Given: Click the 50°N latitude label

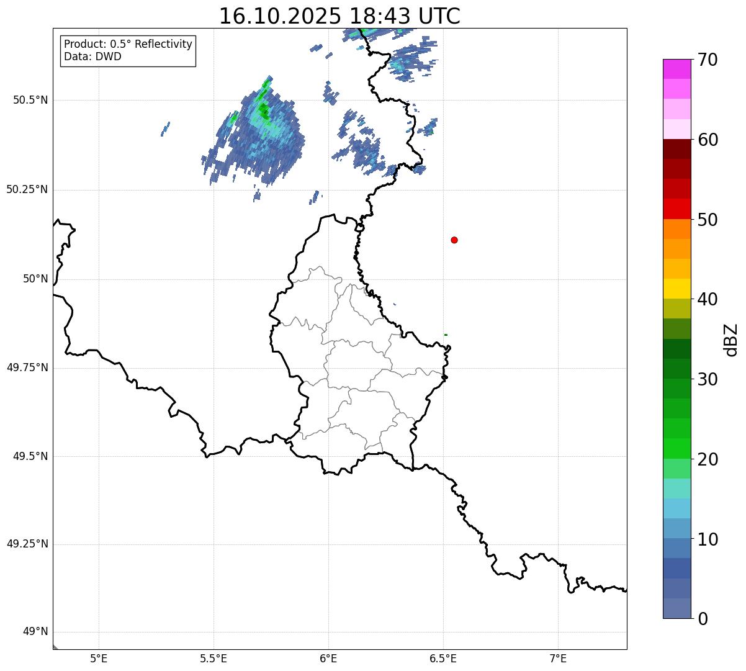Looking at the screenshot, I should pos(35,279).
